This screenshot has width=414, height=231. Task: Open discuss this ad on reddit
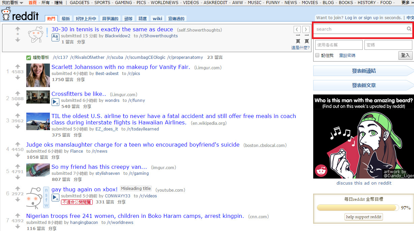coord(364,183)
